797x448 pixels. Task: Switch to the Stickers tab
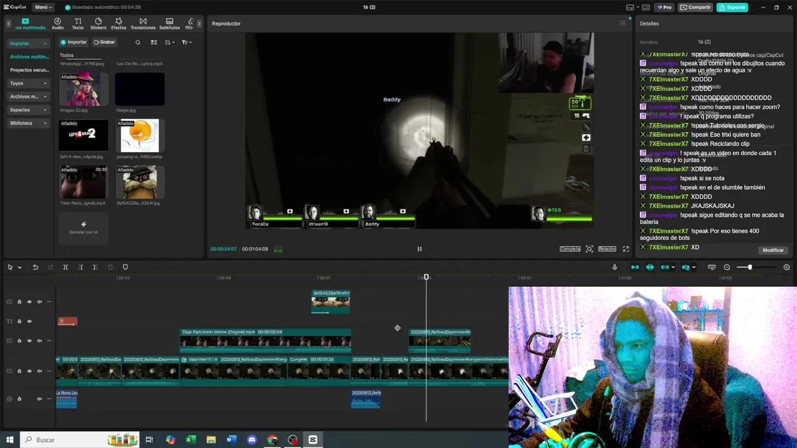[98, 24]
